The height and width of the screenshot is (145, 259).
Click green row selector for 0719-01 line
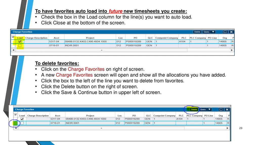[x=15, y=123]
